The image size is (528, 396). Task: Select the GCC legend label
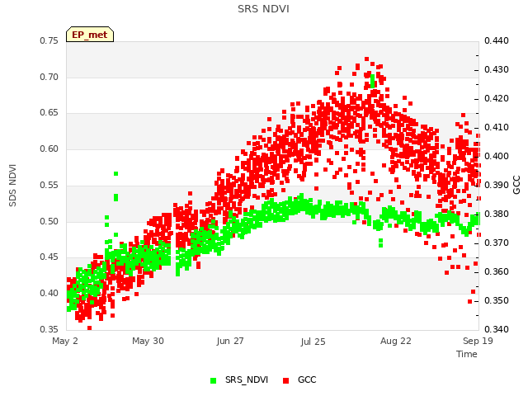point(307,379)
